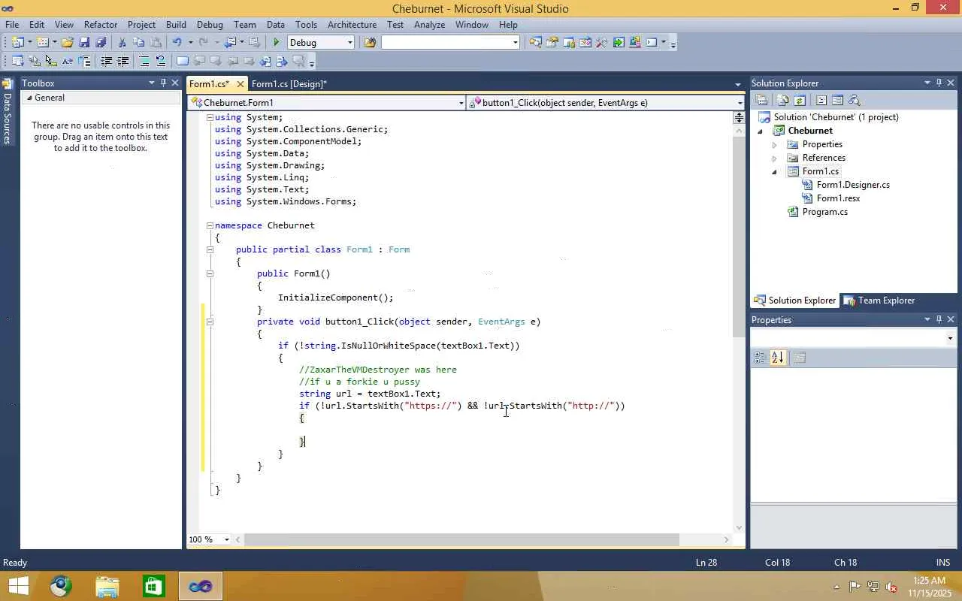Image resolution: width=962 pixels, height=601 pixels.
Task: Collapse the button1_Click method outlining box
Action: (210, 322)
